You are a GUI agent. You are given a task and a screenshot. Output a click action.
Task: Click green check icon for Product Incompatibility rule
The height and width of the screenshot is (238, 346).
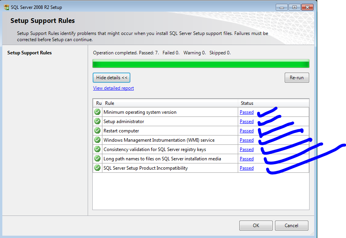coord(97,168)
